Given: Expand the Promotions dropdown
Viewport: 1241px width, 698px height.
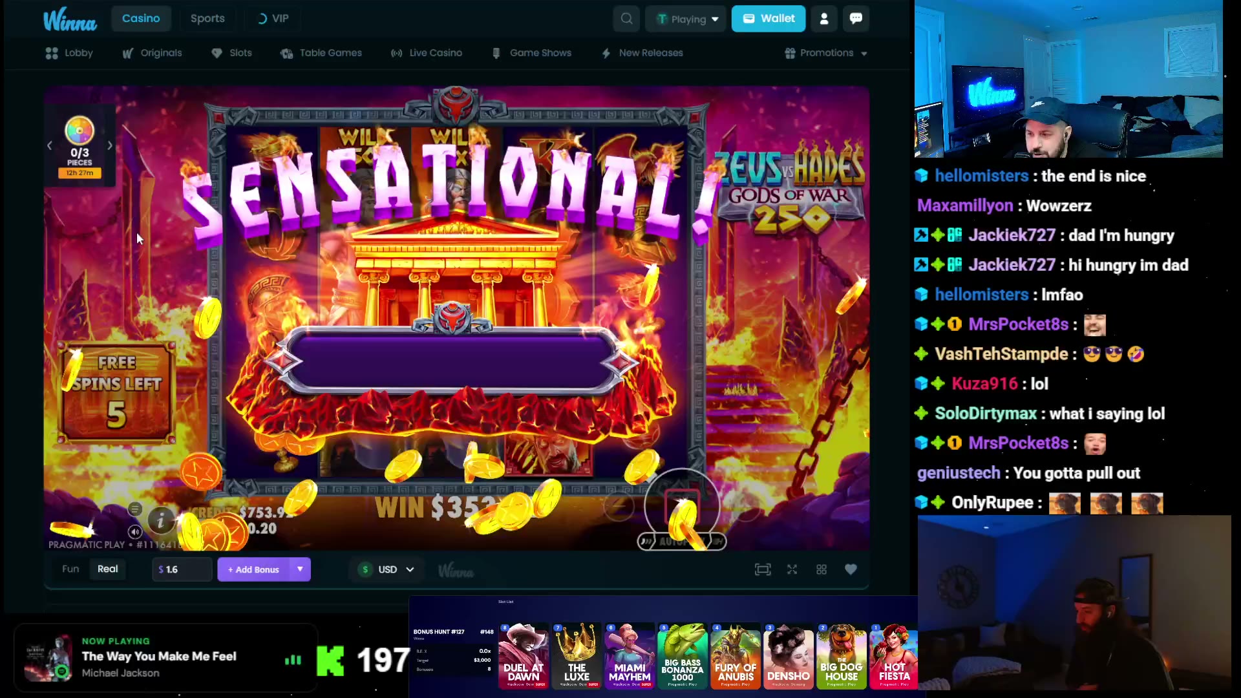Looking at the screenshot, I should 826,53.
